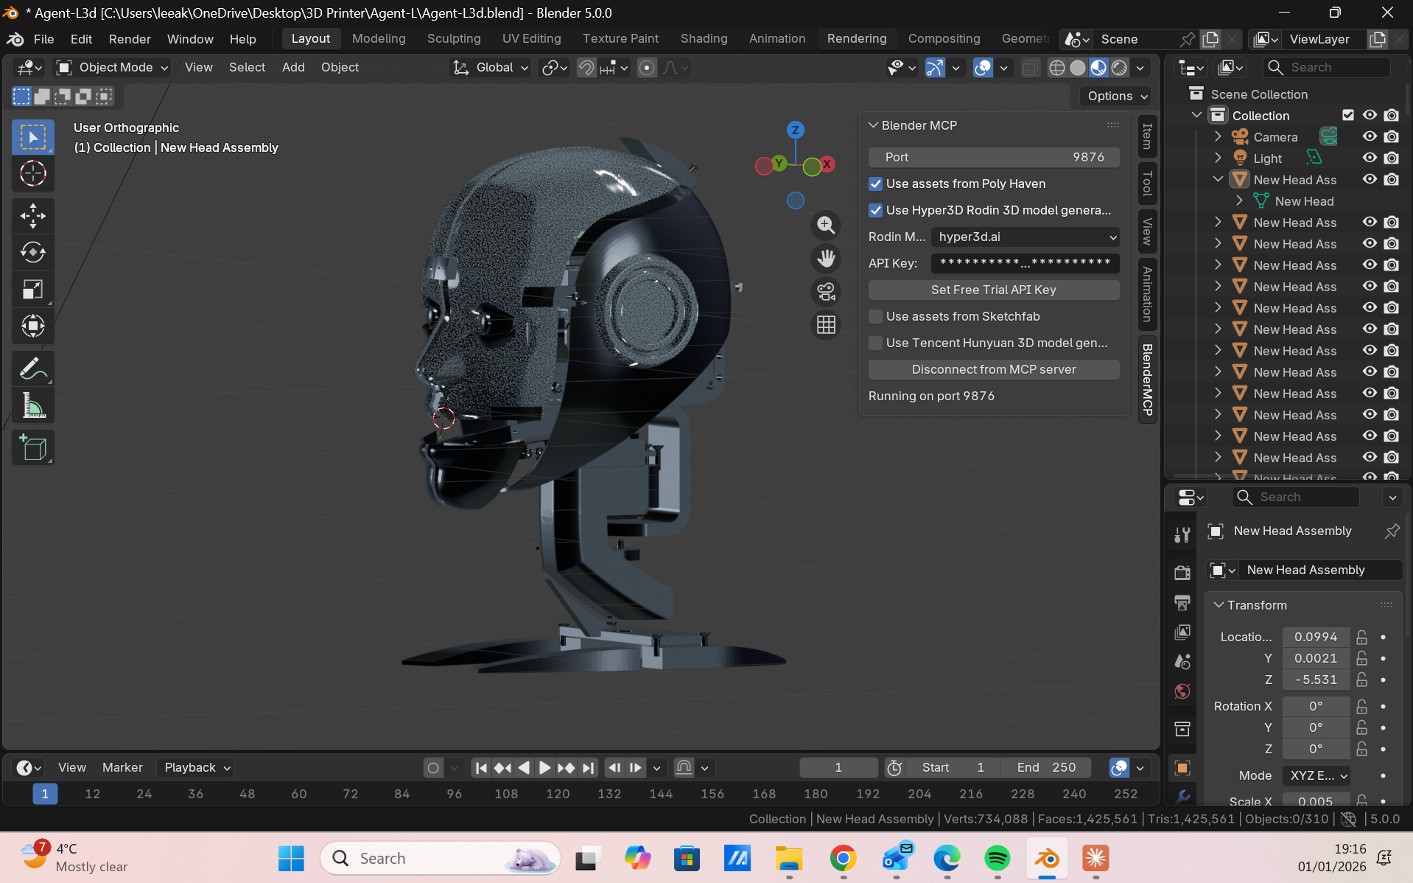The height and width of the screenshot is (883, 1413).
Task: Switch to the Sculpting workspace tab
Action: (454, 38)
